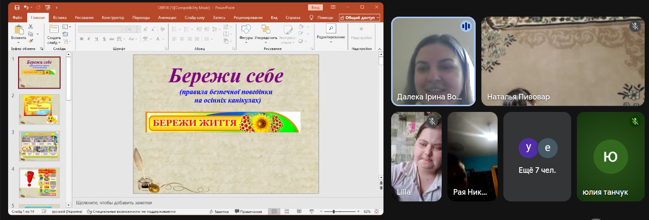
Task: Click the Вход sign-in button
Action: tap(315, 8)
